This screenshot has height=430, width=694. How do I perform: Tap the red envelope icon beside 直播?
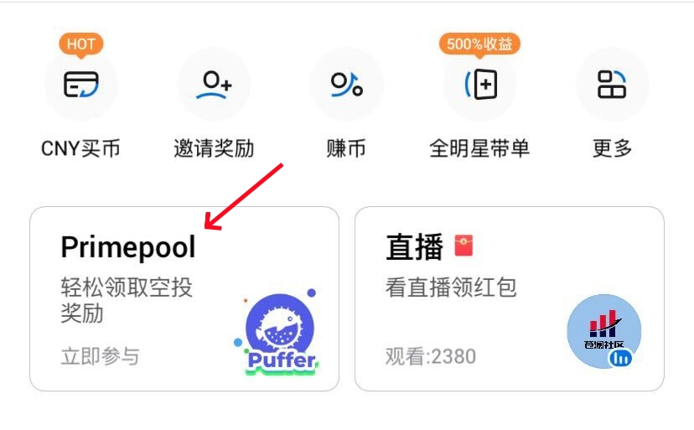coord(464,246)
